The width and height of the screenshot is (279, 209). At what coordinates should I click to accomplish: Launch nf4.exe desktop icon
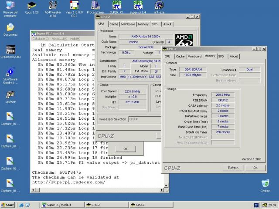coord(159,7)
